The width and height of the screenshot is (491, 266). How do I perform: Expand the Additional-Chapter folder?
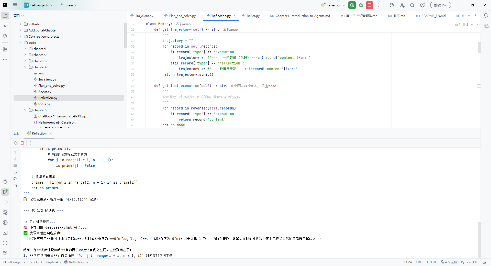tap(20, 30)
